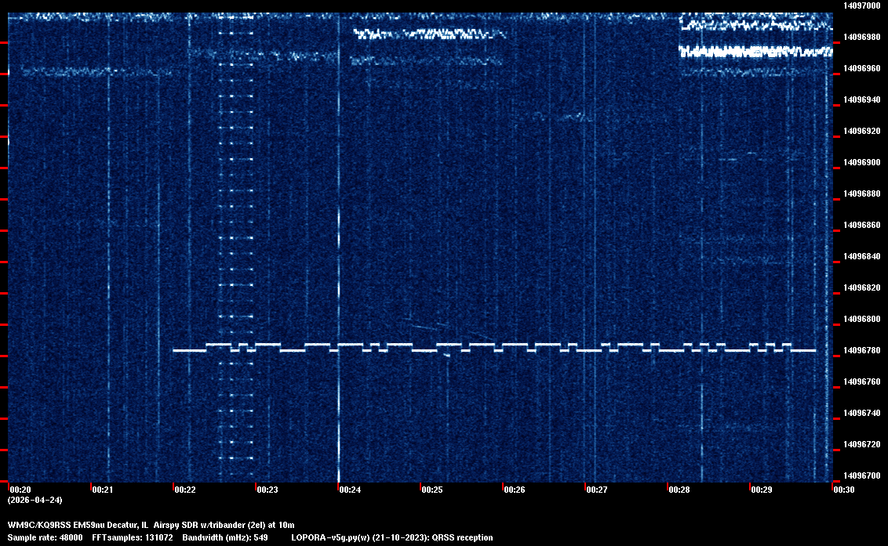This screenshot has height=546, width=888.
Task: Click the dotted vertical column pattern after 00:22
Action: 236,235
